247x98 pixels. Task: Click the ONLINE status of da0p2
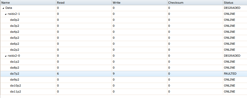point(229,20)
